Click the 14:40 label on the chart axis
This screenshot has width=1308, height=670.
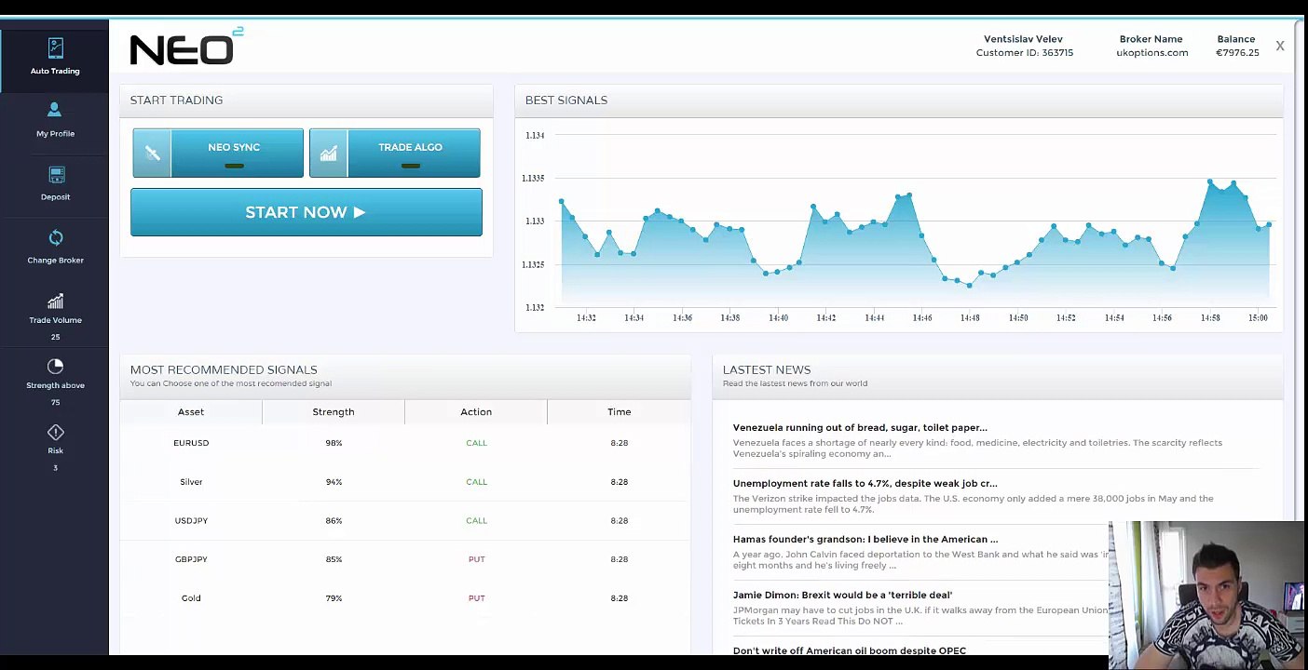(x=778, y=318)
